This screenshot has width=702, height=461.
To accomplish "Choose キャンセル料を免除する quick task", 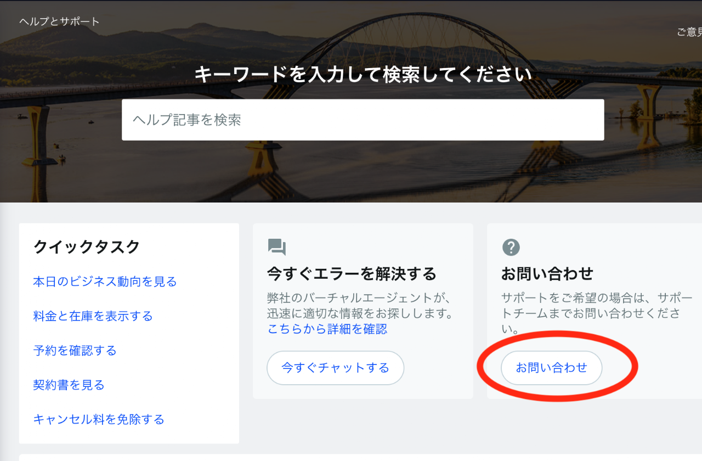I will 99,420.
